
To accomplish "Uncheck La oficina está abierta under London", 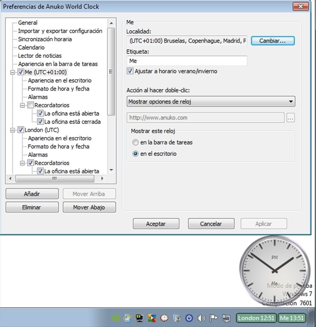I will coord(40,171).
